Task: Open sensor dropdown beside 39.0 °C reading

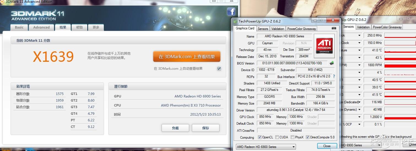Action: pyautogui.click(x=359, y=87)
